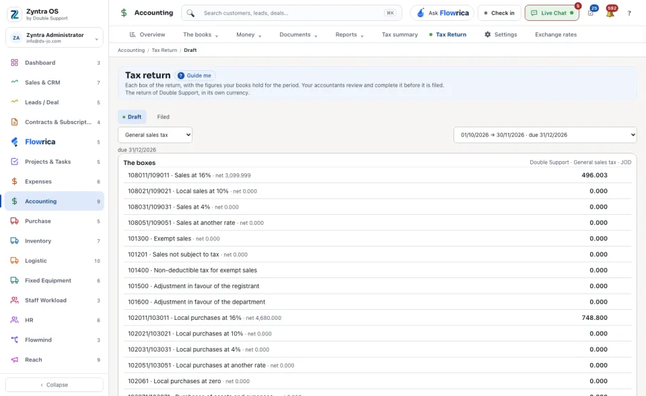Click the Sales at 16% box row
The image size is (646, 396).
pos(377,175)
